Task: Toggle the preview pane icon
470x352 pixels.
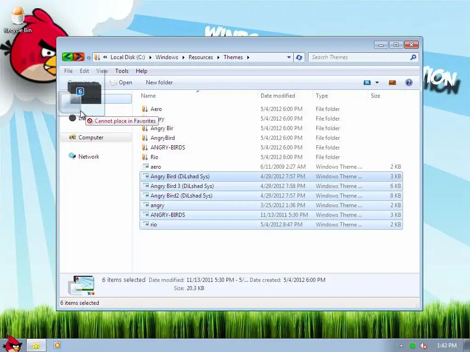Action: [392, 82]
